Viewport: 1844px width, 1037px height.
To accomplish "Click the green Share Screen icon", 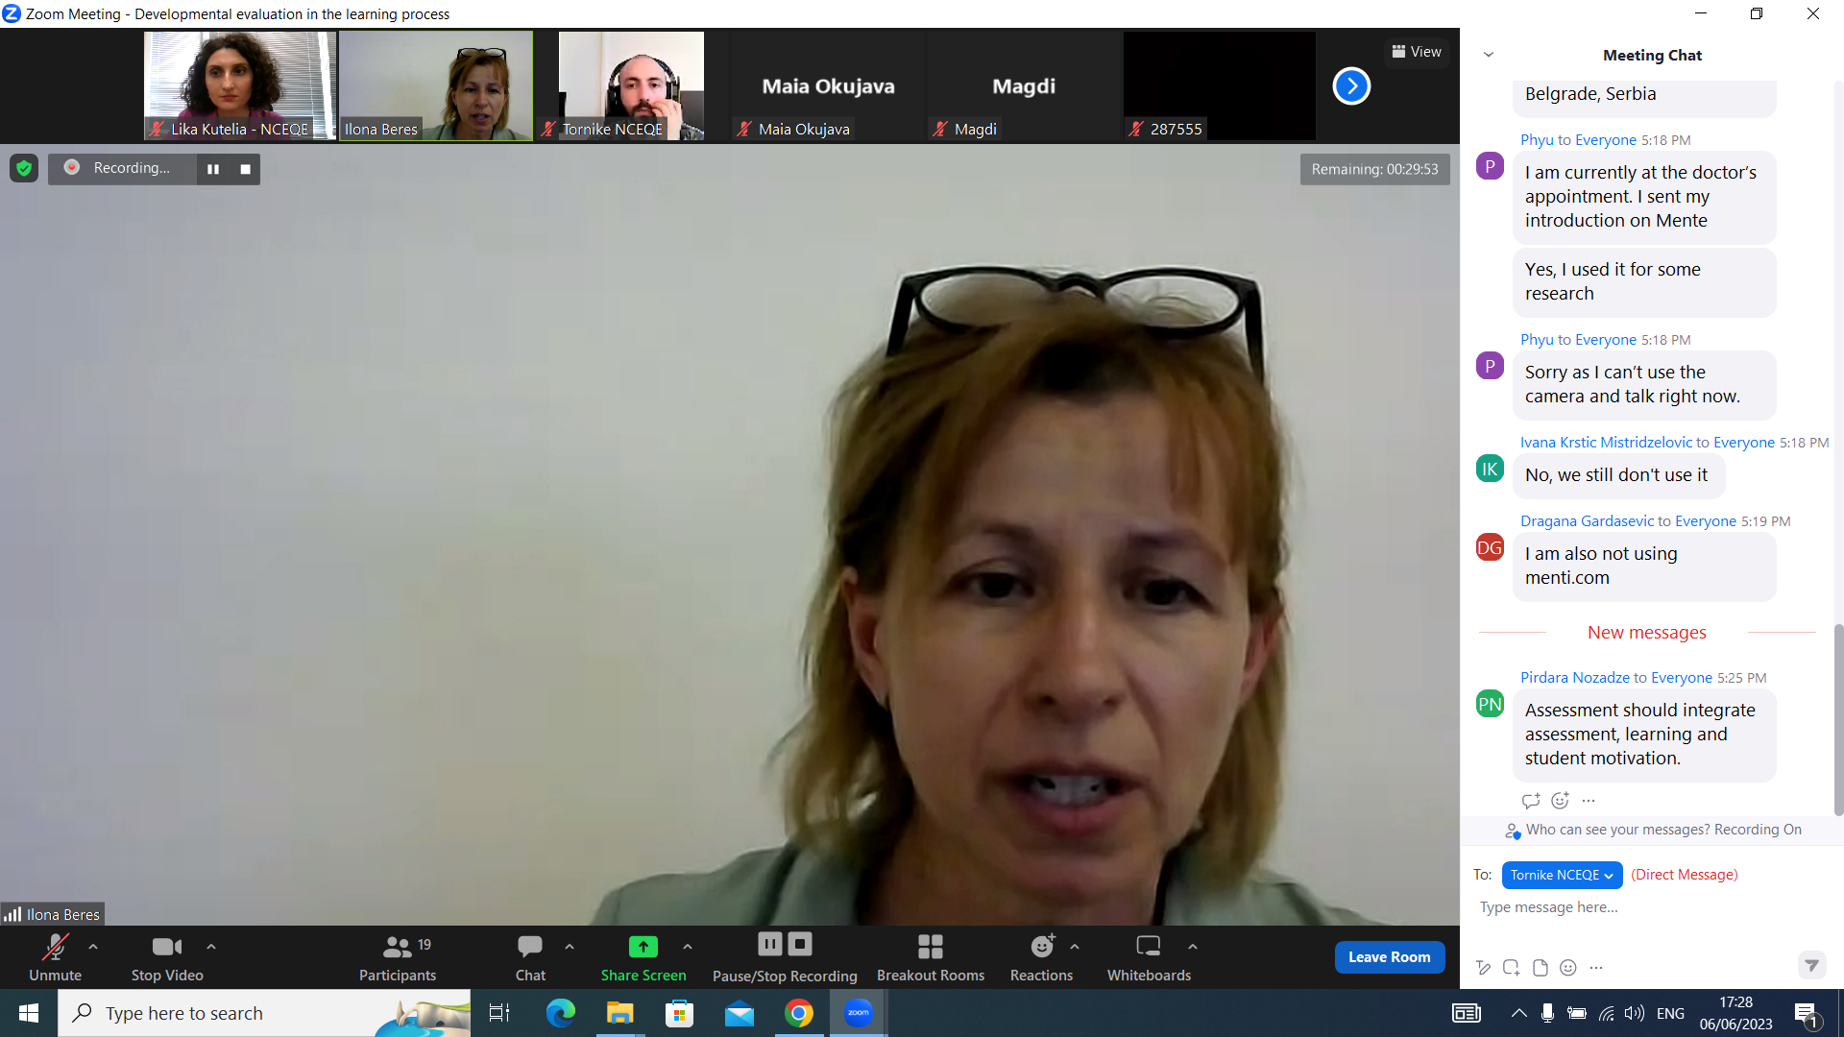I will pyautogui.click(x=643, y=948).
